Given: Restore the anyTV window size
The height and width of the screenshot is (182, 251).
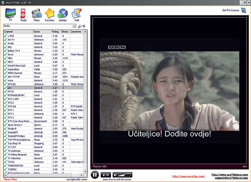Looking at the screenshot, I should click(x=245, y=3).
